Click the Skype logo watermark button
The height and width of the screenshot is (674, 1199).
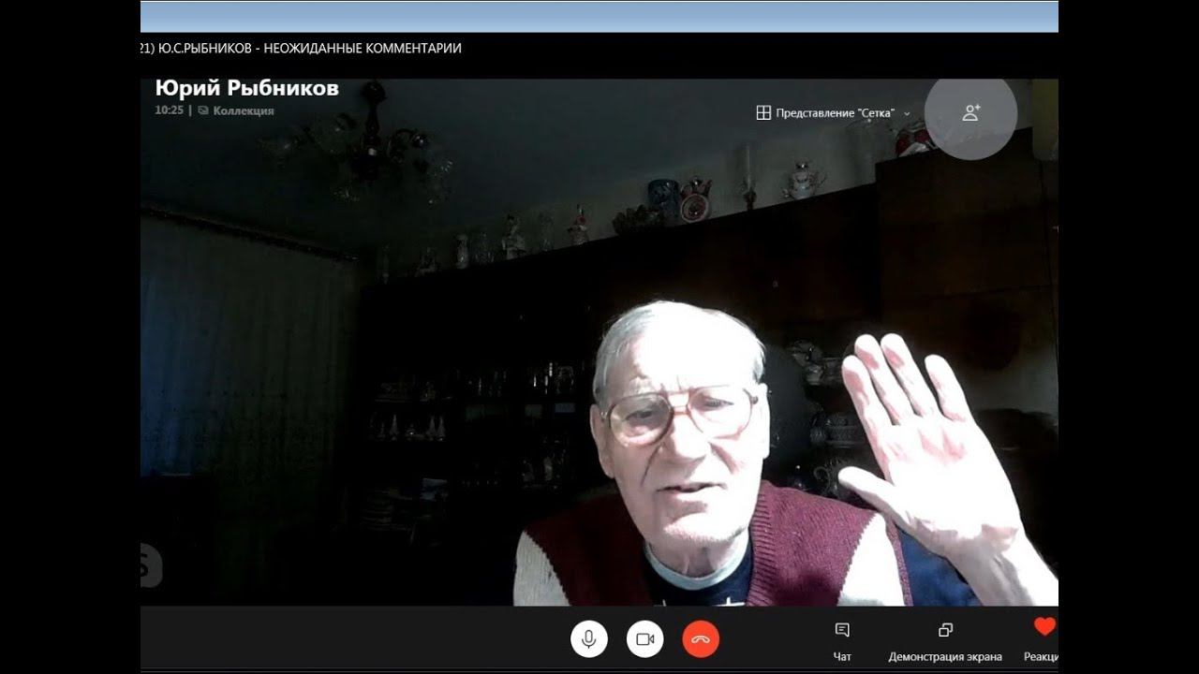tap(151, 566)
